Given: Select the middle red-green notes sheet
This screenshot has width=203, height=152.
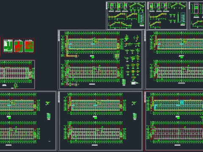Looking at the screenshot, I should pos(19,46).
